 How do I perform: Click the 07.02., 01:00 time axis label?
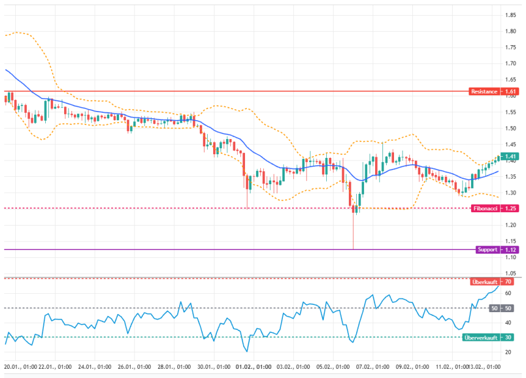(373, 368)
